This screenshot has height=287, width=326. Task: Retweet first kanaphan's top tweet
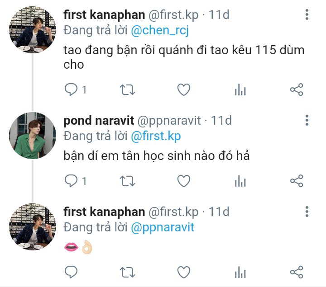127,90
